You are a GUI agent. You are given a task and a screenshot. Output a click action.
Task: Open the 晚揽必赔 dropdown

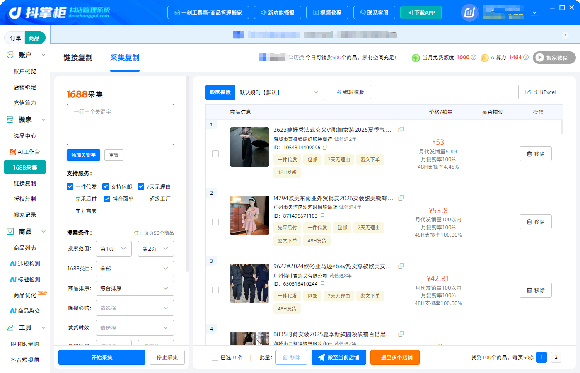(x=135, y=308)
